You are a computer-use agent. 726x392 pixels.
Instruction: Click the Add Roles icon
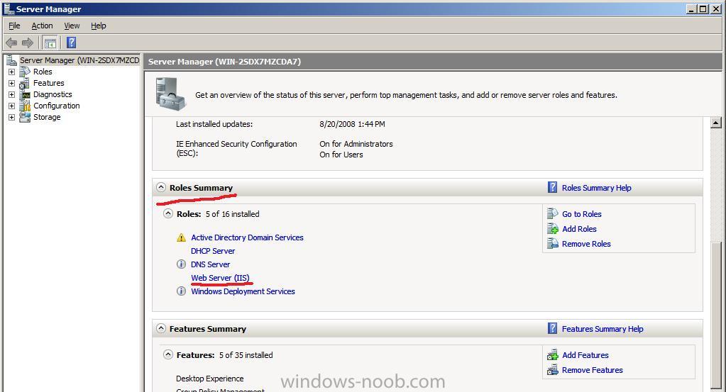tap(552, 228)
